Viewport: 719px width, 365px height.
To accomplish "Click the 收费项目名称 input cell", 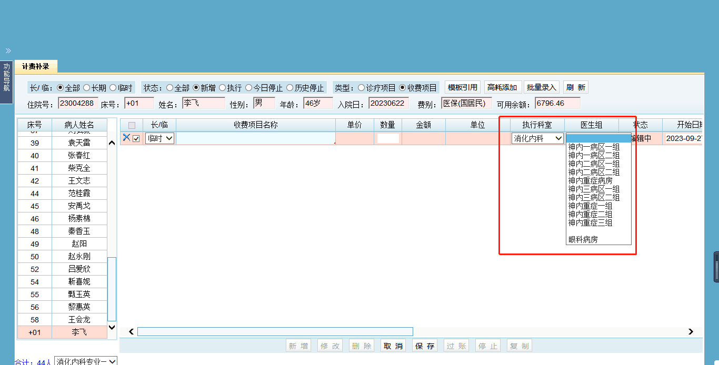I will click(x=256, y=138).
